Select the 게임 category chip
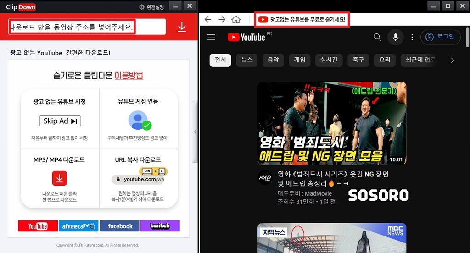Image resolution: width=470 pixels, height=253 pixels. click(x=299, y=60)
